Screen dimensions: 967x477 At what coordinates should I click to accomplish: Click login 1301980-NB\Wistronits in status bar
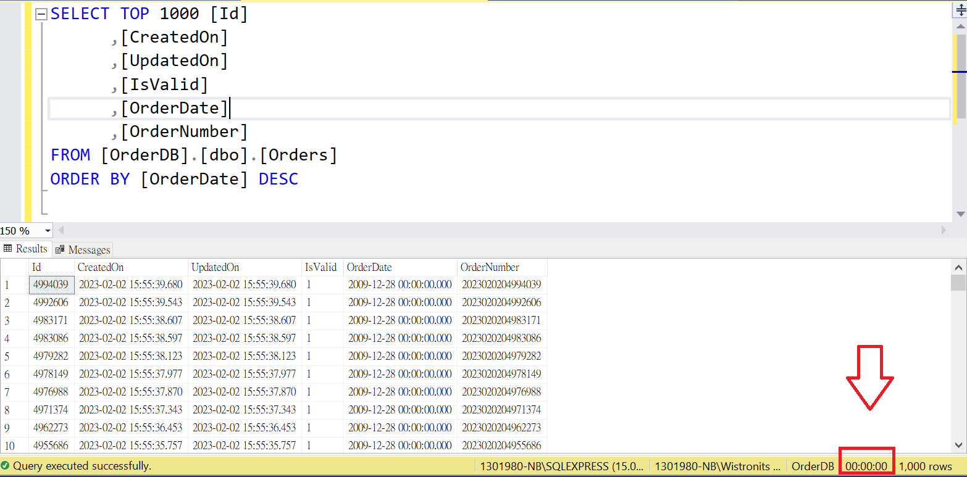pos(718,467)
